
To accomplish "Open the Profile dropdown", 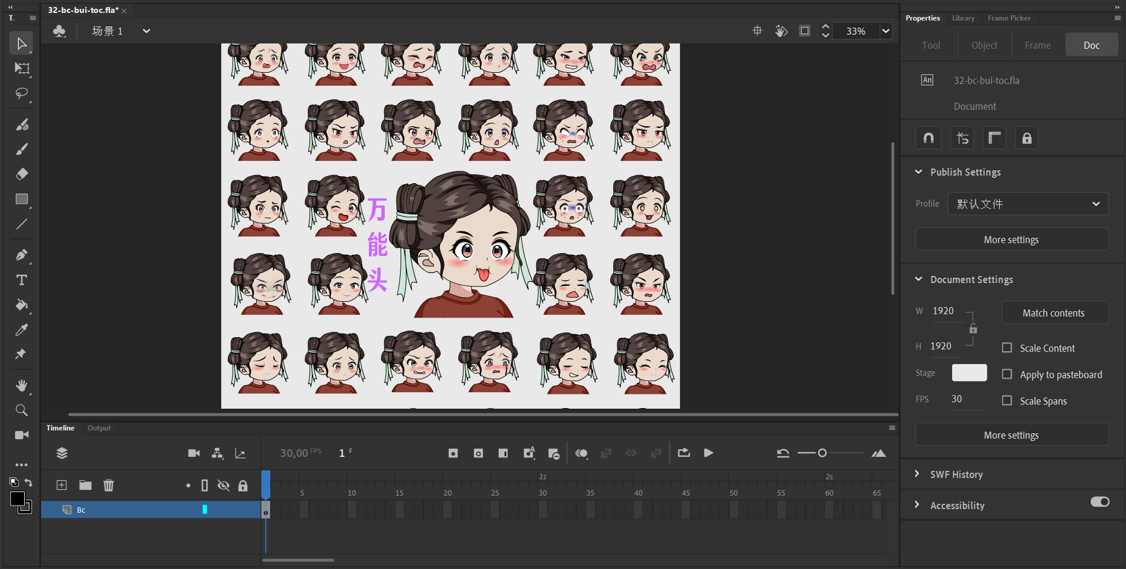I will pos(1028,204).
